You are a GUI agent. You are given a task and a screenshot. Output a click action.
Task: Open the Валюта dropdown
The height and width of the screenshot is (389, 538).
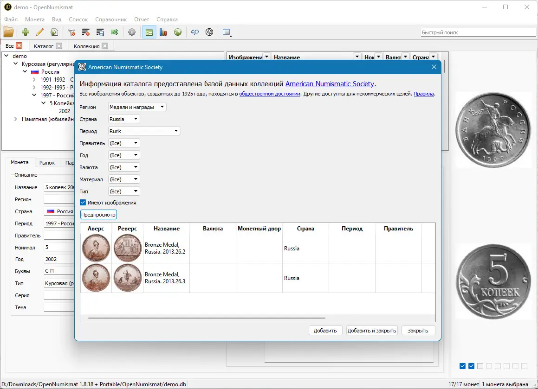124,167
